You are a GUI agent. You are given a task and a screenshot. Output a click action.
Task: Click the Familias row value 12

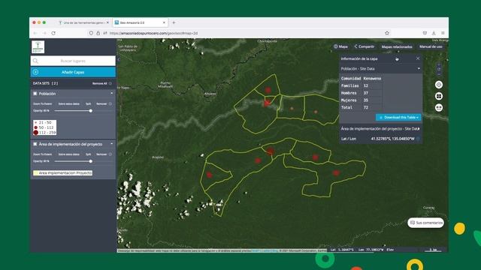(366, 85)
